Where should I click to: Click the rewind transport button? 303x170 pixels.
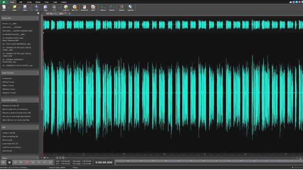tap(39, 162)
